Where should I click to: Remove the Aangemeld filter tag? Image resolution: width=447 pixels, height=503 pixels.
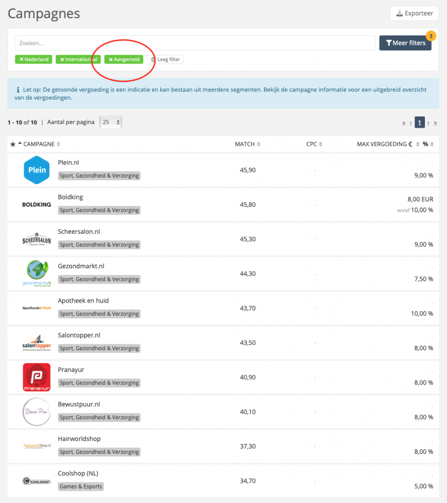124,59
